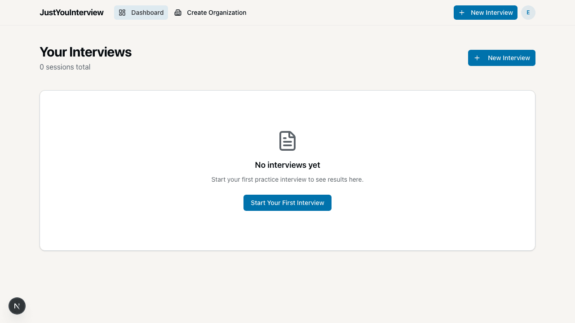The width and height of the screenshot is (575, 323).
Task: Open the Dashboard tab
Action: (141, 13)
